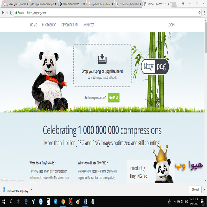Switch to Microsoft Word on the taskbar
Viewport: 207px width, 207px height.
pyautogui.click(x=85, y=202)
